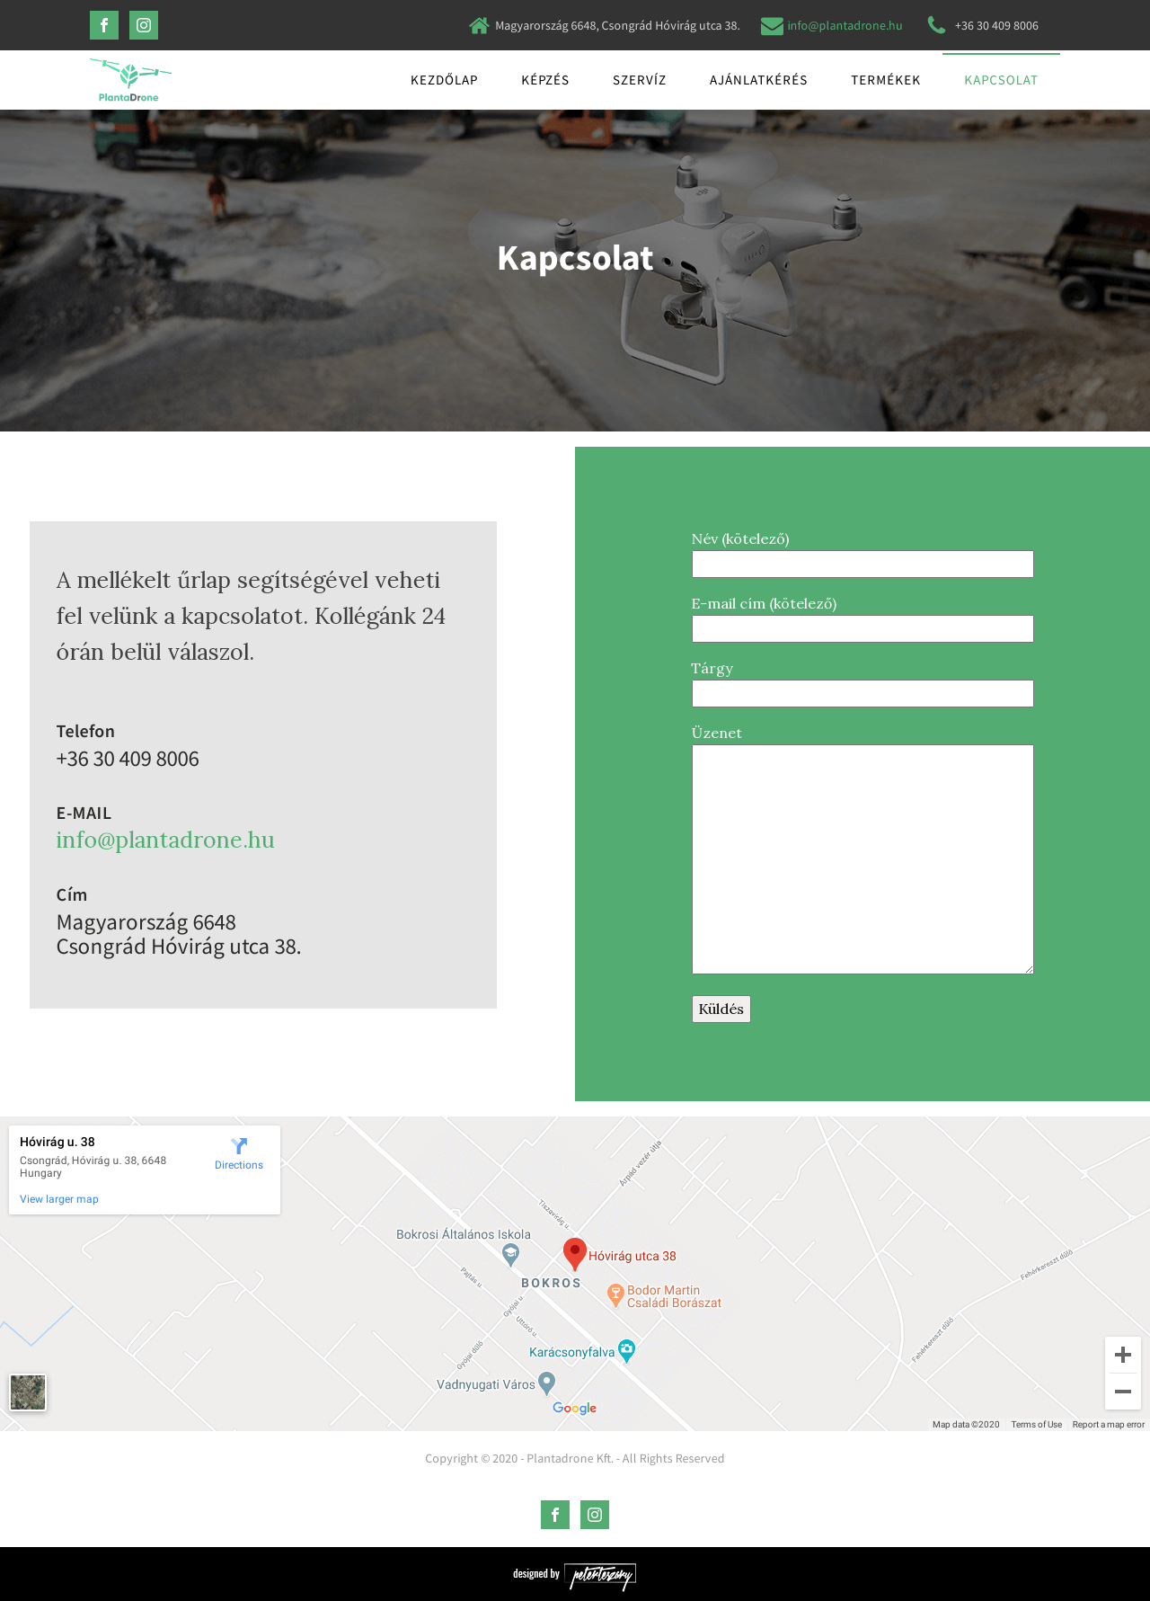The width and height of the screenshot is (1150, 1601).
Task: Go to the Képzés page
Action: 545,80
